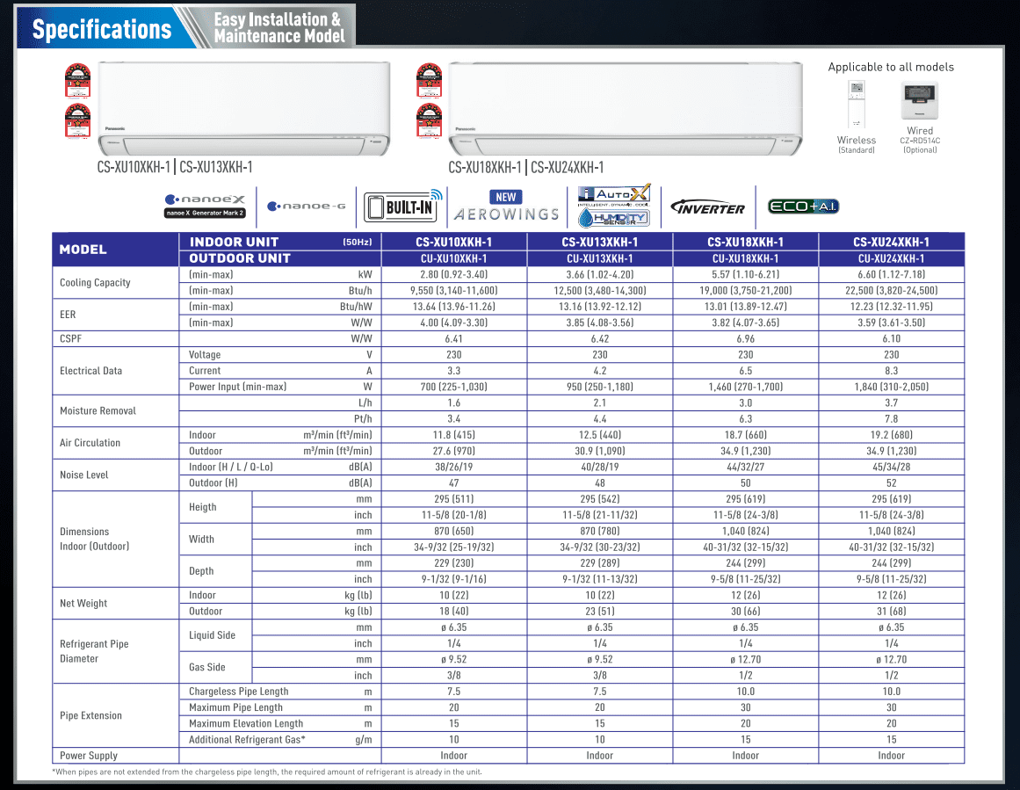
Task: Click the nanoe-G logo
Action: point(307,207)
